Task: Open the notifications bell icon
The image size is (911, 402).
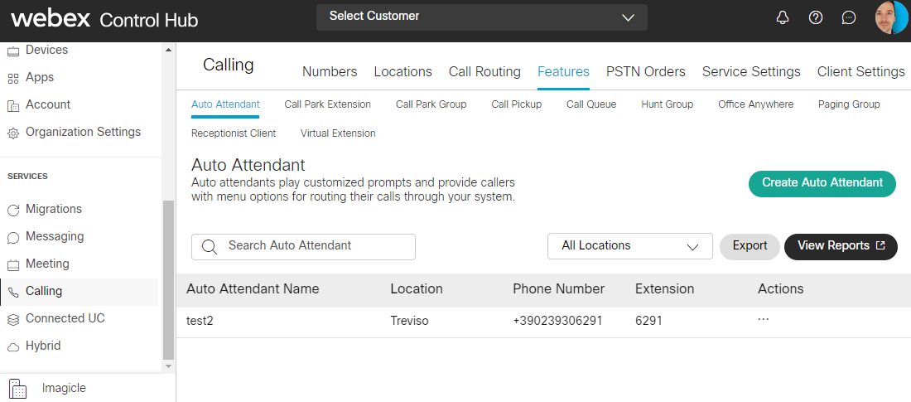Action: (x=783, y=17)
